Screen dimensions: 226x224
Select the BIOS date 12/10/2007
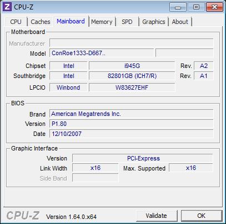click(132, 134)
